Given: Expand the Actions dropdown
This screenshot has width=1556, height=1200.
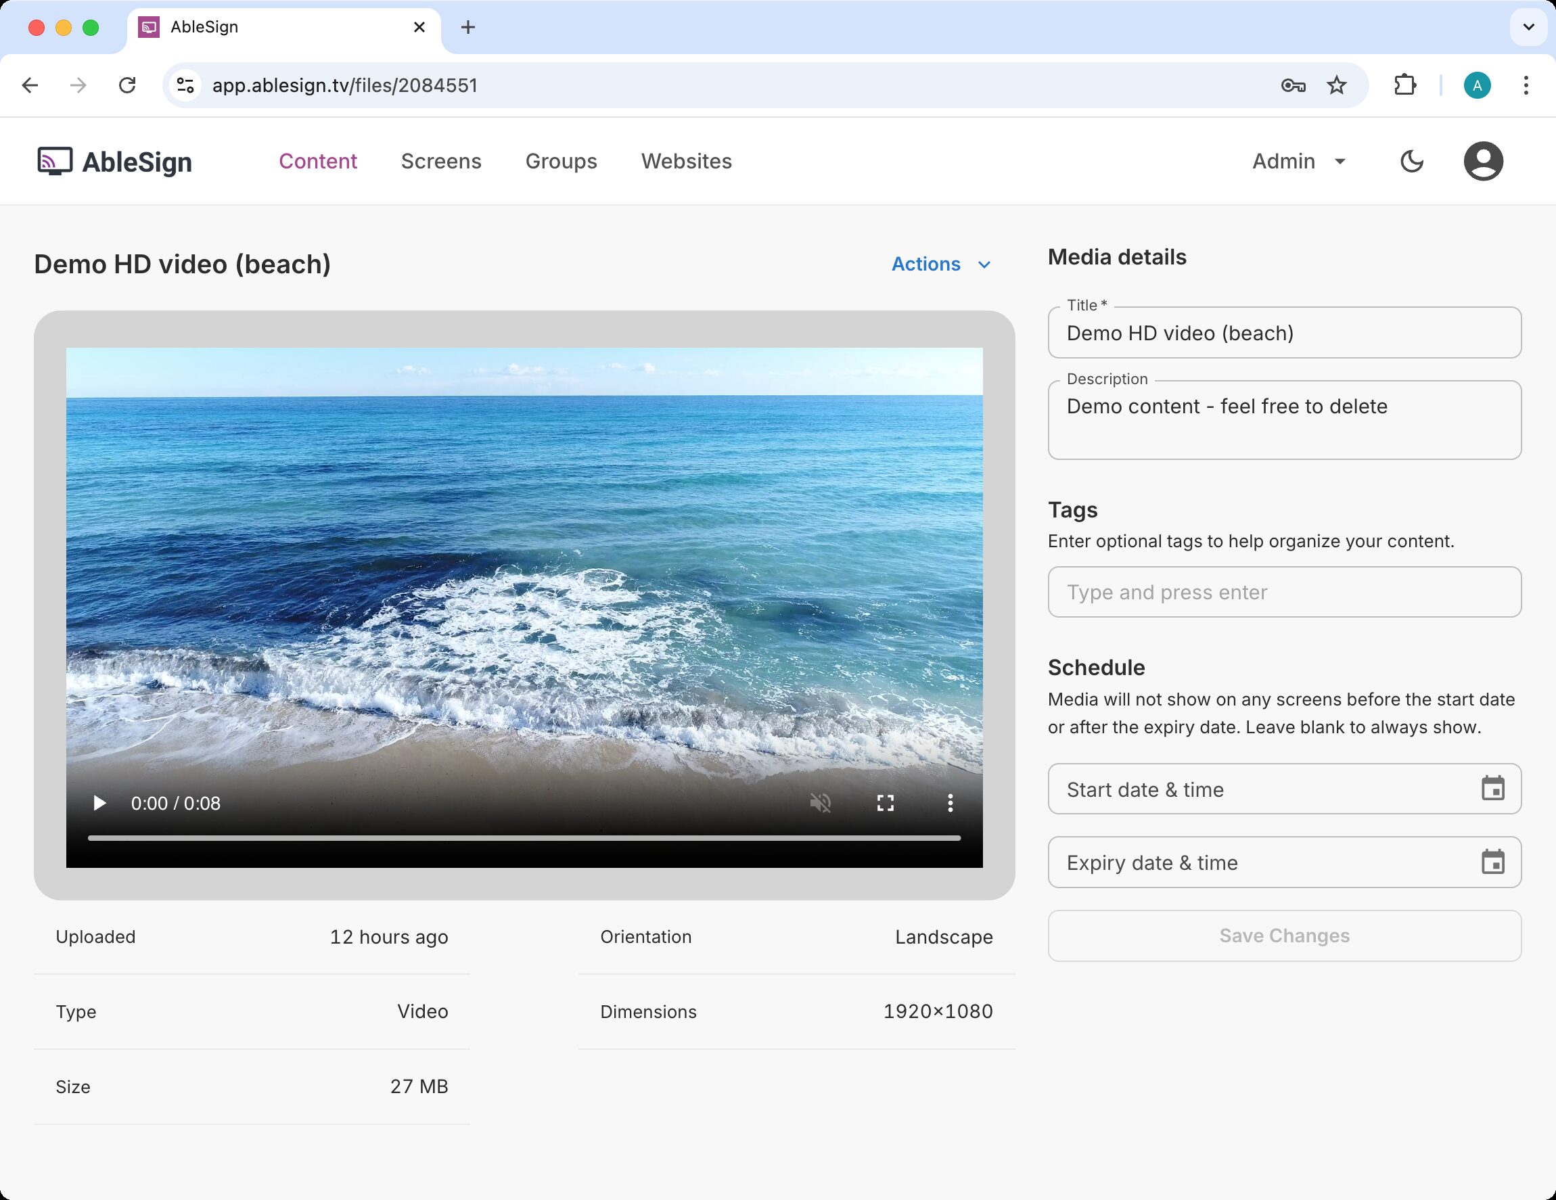Looking at the screenshot, I should tap(940, 264).
